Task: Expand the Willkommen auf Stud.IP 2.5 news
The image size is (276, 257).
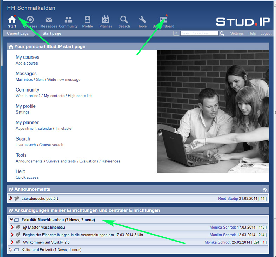Action: (x=12, y=242)
